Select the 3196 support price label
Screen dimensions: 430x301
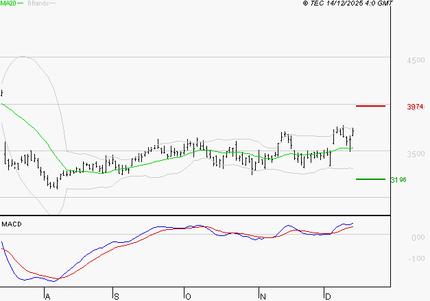(397, 180)
